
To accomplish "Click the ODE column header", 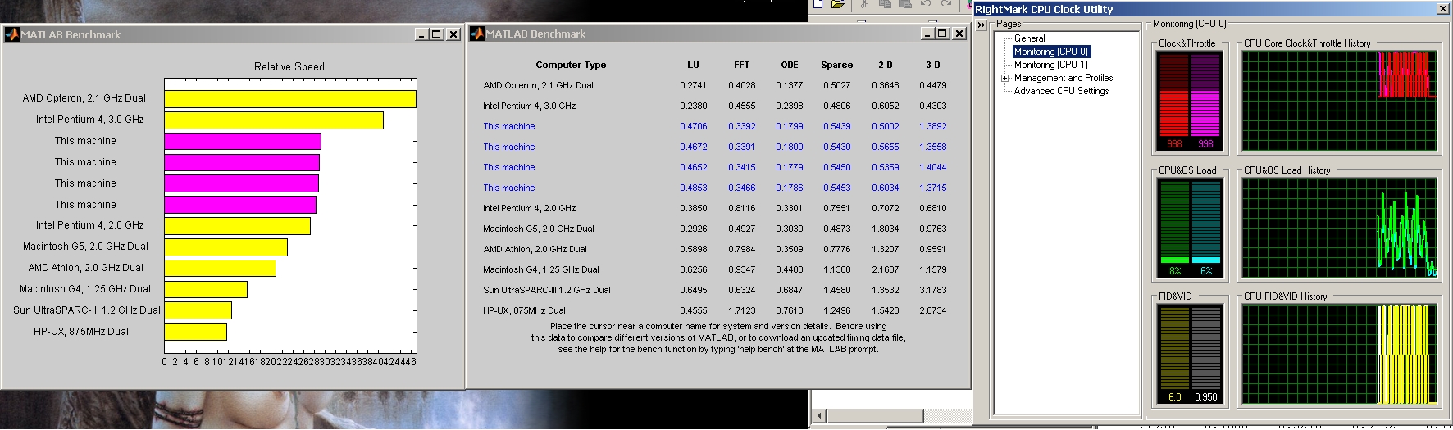I will click(x=790, y=65).
